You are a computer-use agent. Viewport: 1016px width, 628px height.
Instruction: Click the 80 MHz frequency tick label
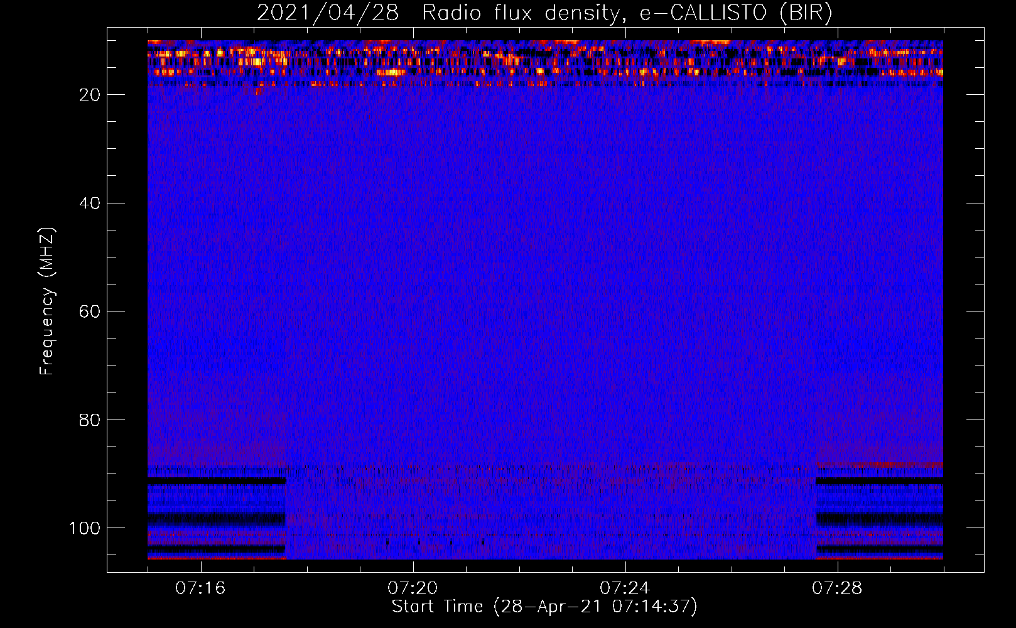(x=90, y=420)
